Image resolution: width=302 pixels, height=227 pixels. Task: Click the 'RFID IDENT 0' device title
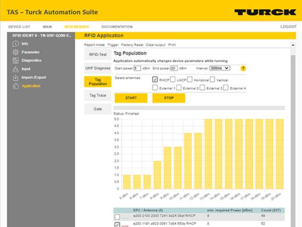tap(42, 36)
